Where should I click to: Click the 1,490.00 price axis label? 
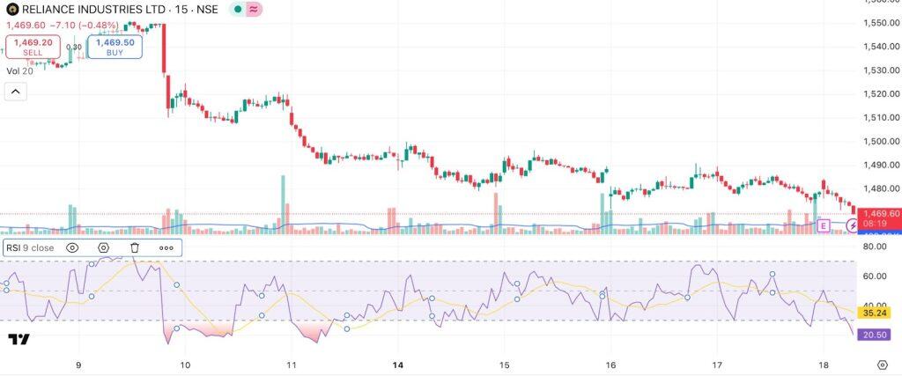[x=881, y=165]
